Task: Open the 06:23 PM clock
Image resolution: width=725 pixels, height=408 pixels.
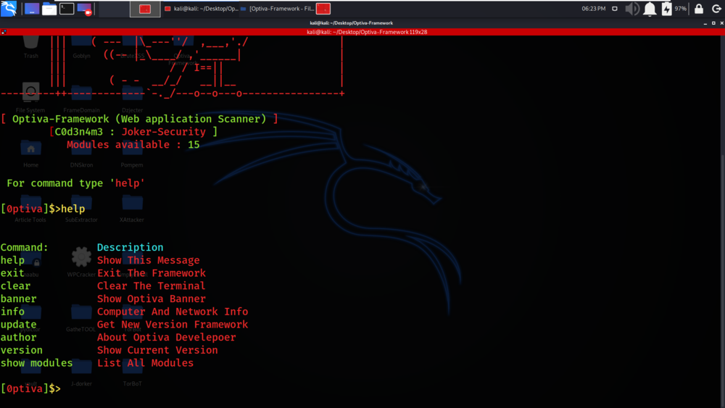Action: pos(593,9)
